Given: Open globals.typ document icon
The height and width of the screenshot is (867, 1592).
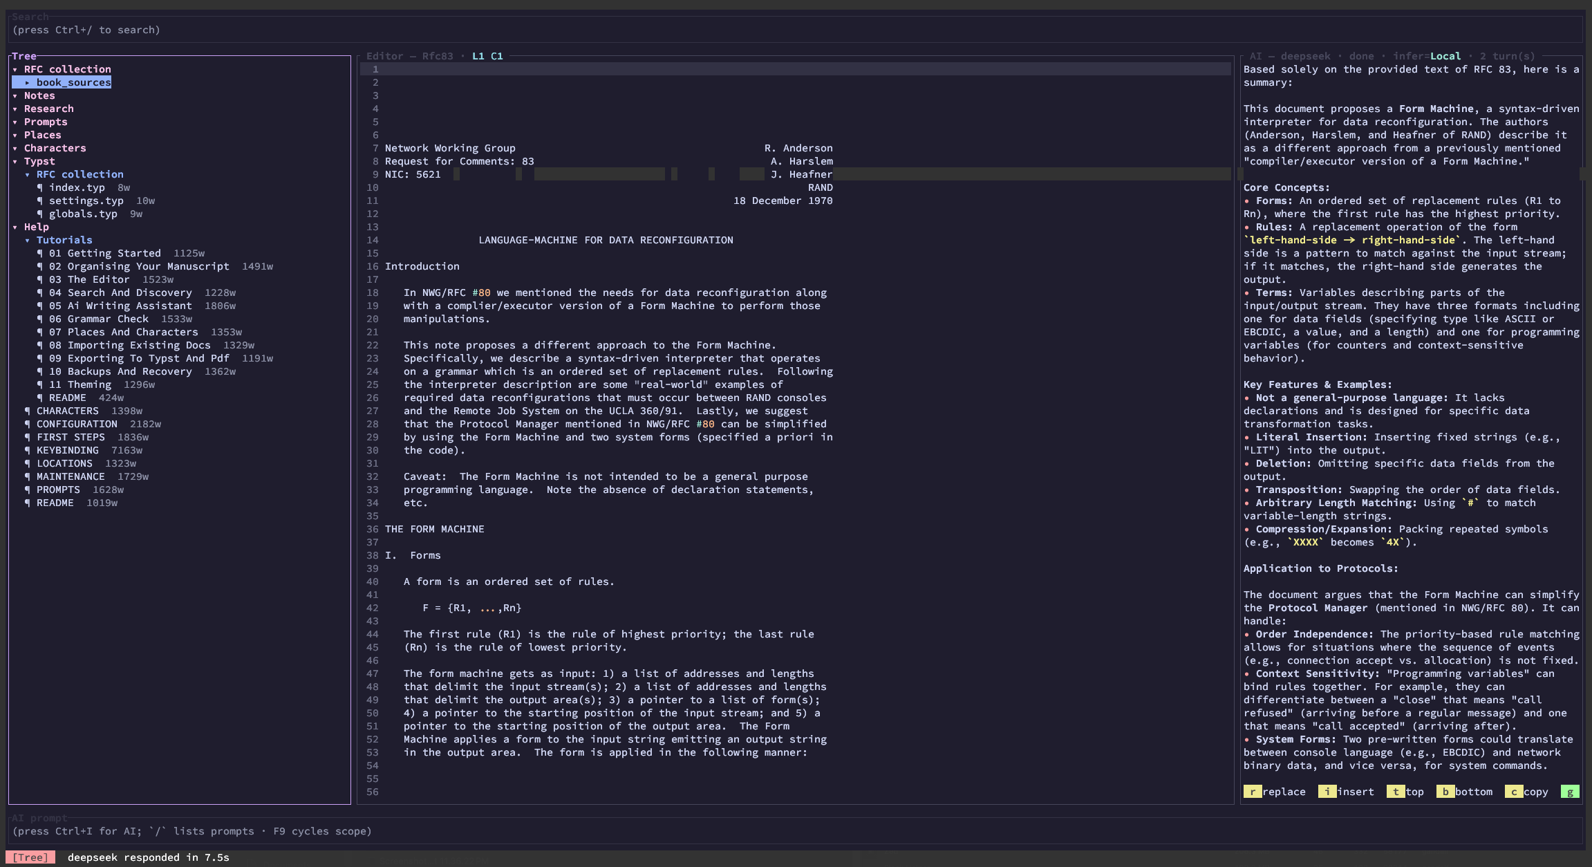Looking at the screenshot, I should (x=39, y=214).
